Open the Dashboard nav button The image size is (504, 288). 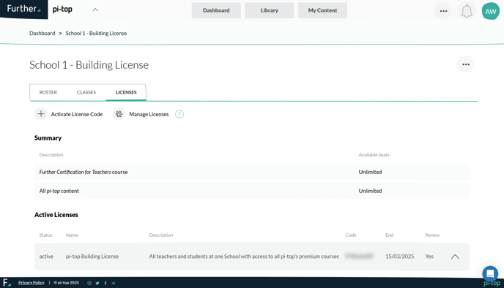coord(216,10)
